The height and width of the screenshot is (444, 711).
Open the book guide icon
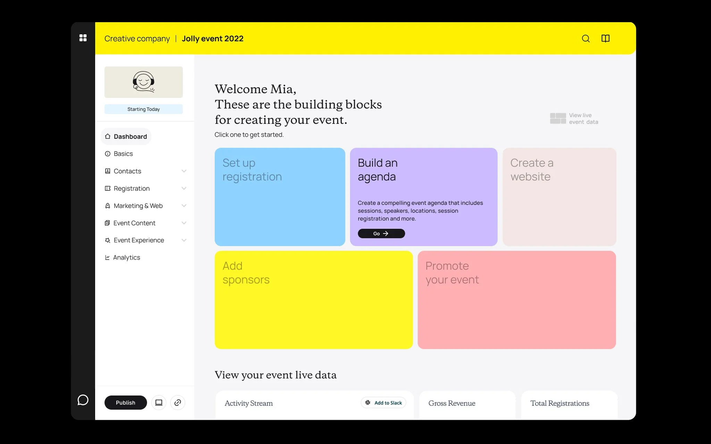605,39
